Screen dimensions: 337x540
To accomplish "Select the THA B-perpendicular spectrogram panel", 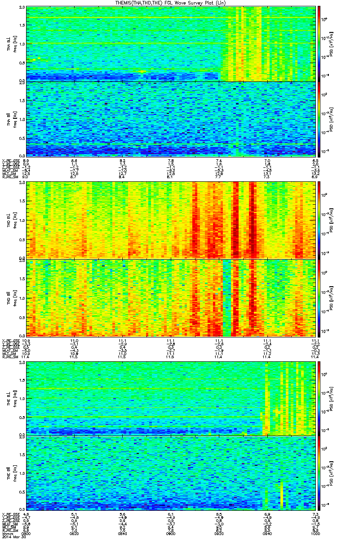I will (x=170, y=43).
